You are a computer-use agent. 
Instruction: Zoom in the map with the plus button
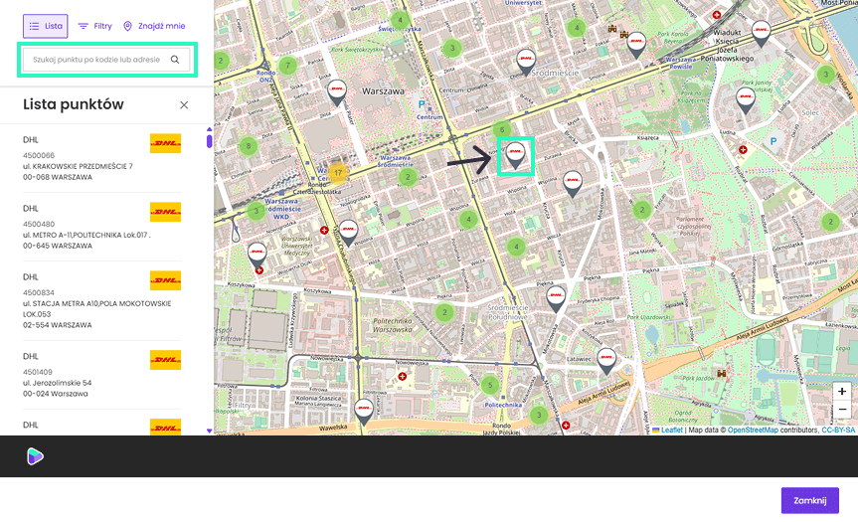(842, 392)
